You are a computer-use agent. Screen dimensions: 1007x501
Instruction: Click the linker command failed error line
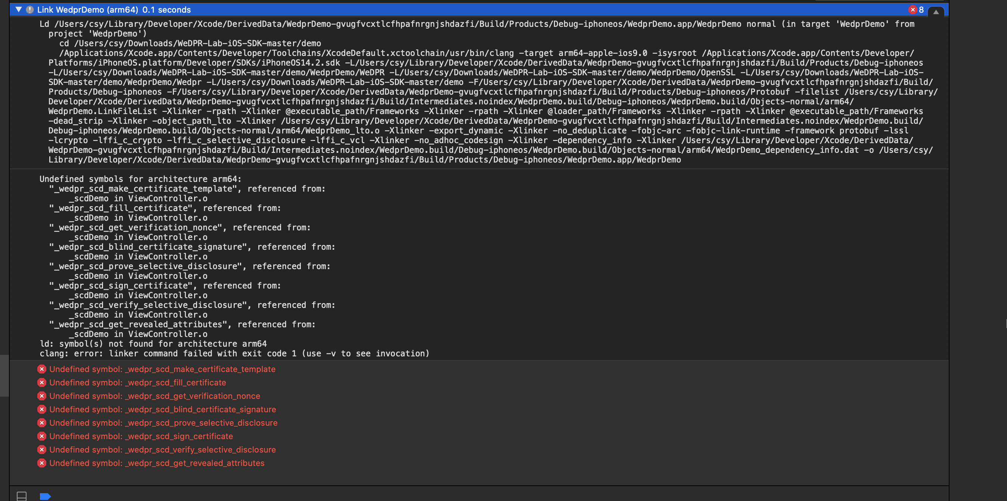234,353
